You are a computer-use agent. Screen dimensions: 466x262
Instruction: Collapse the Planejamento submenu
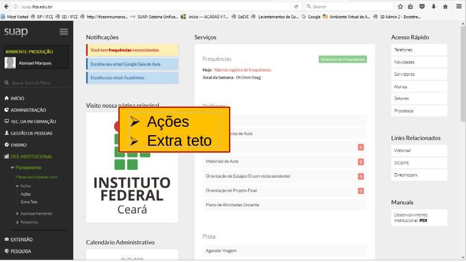[x=28, y=168]
